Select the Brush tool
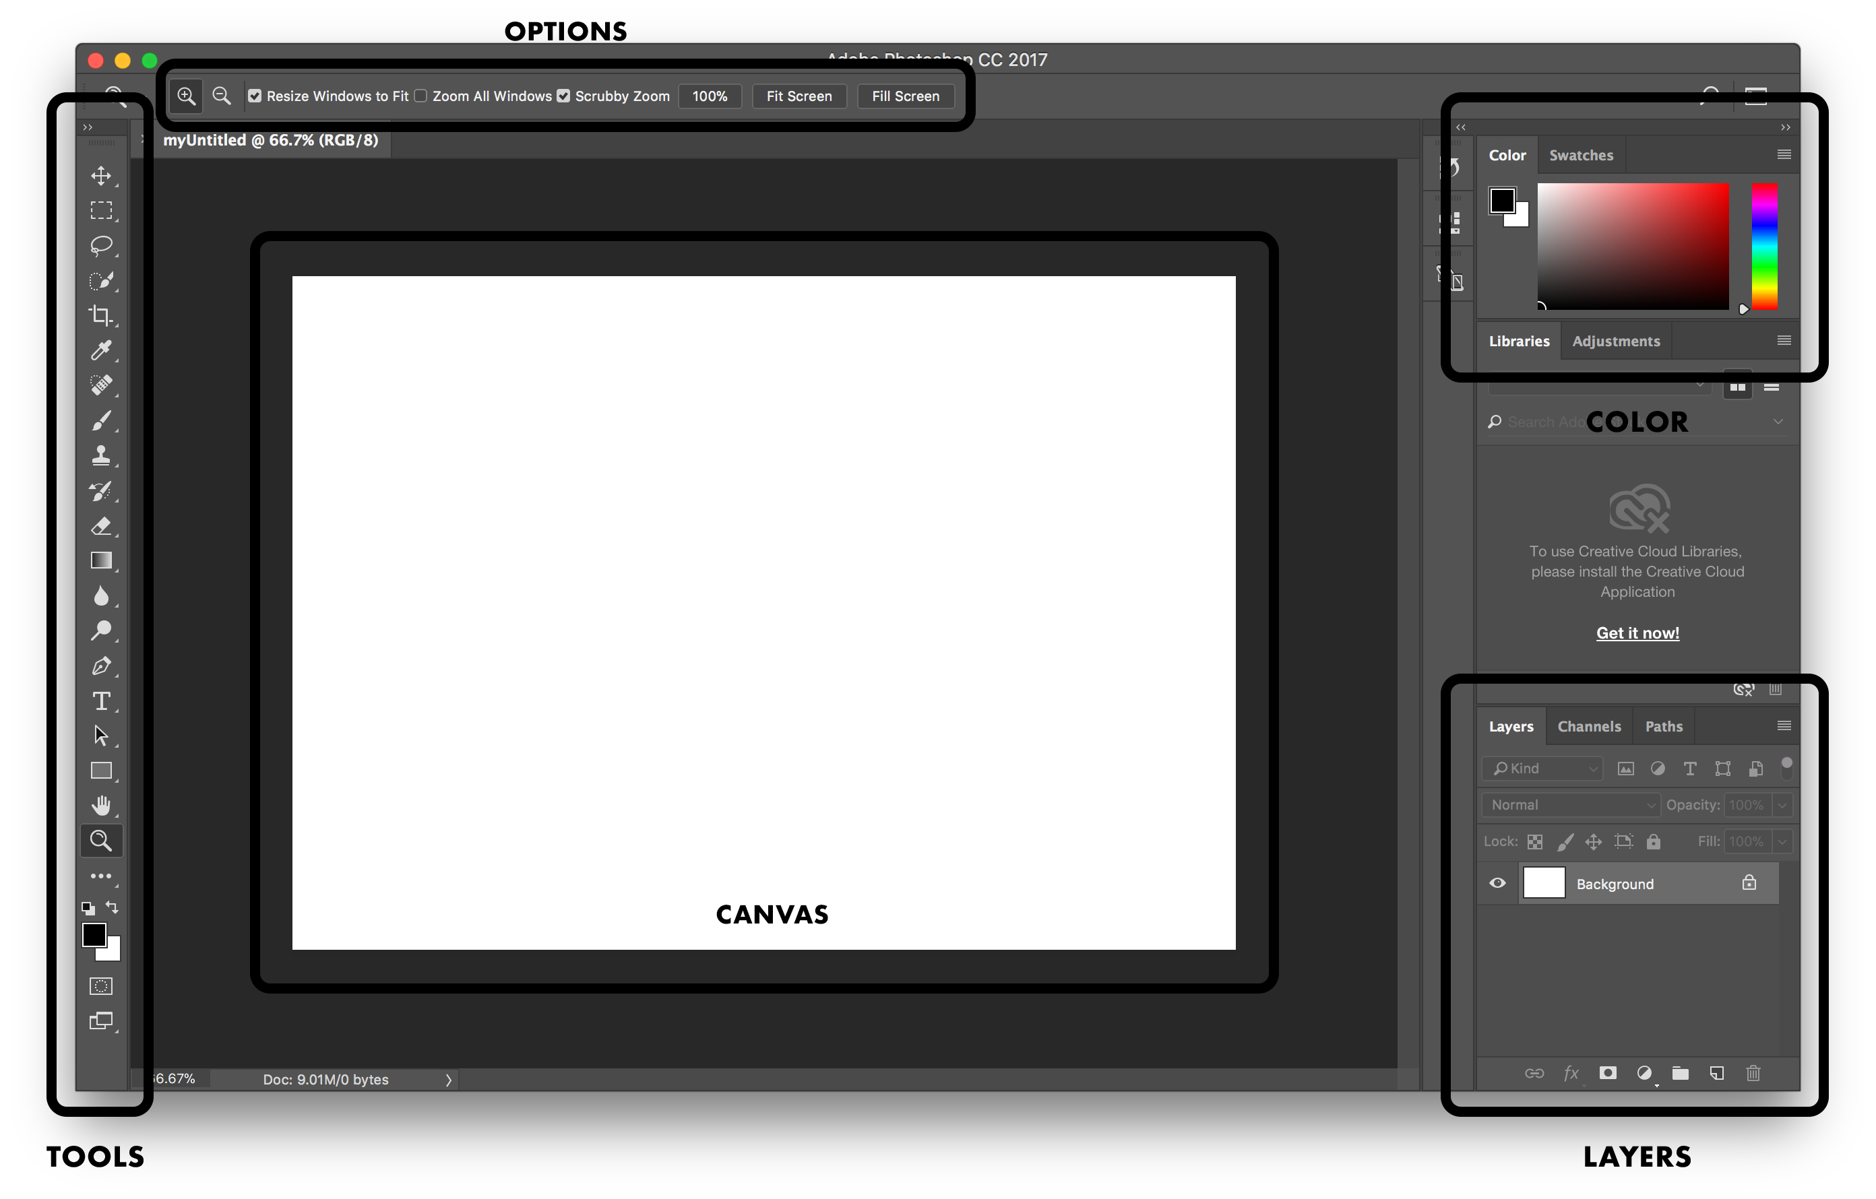 101,420
